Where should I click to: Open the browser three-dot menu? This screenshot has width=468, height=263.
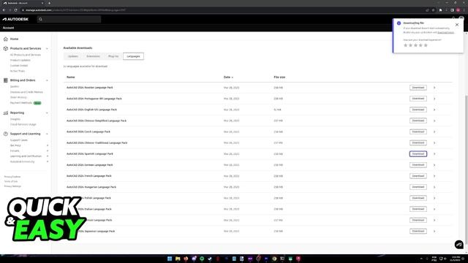click(464, 10)
